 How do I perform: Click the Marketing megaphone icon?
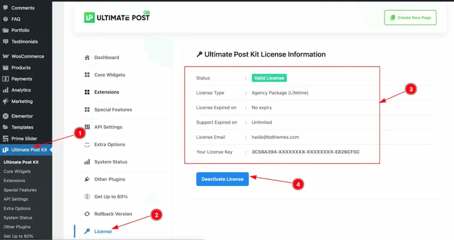tap(5, 101)
